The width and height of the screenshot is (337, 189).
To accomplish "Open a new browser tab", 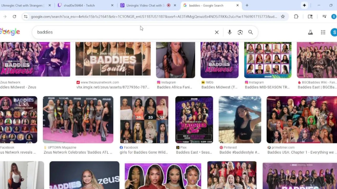I will tap(247, 5).
